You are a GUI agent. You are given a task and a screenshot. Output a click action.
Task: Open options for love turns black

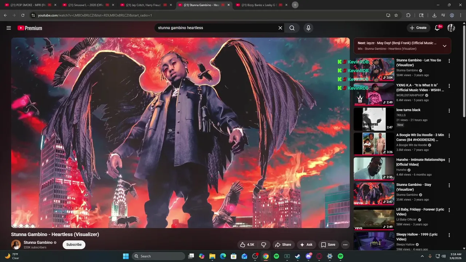449,111
